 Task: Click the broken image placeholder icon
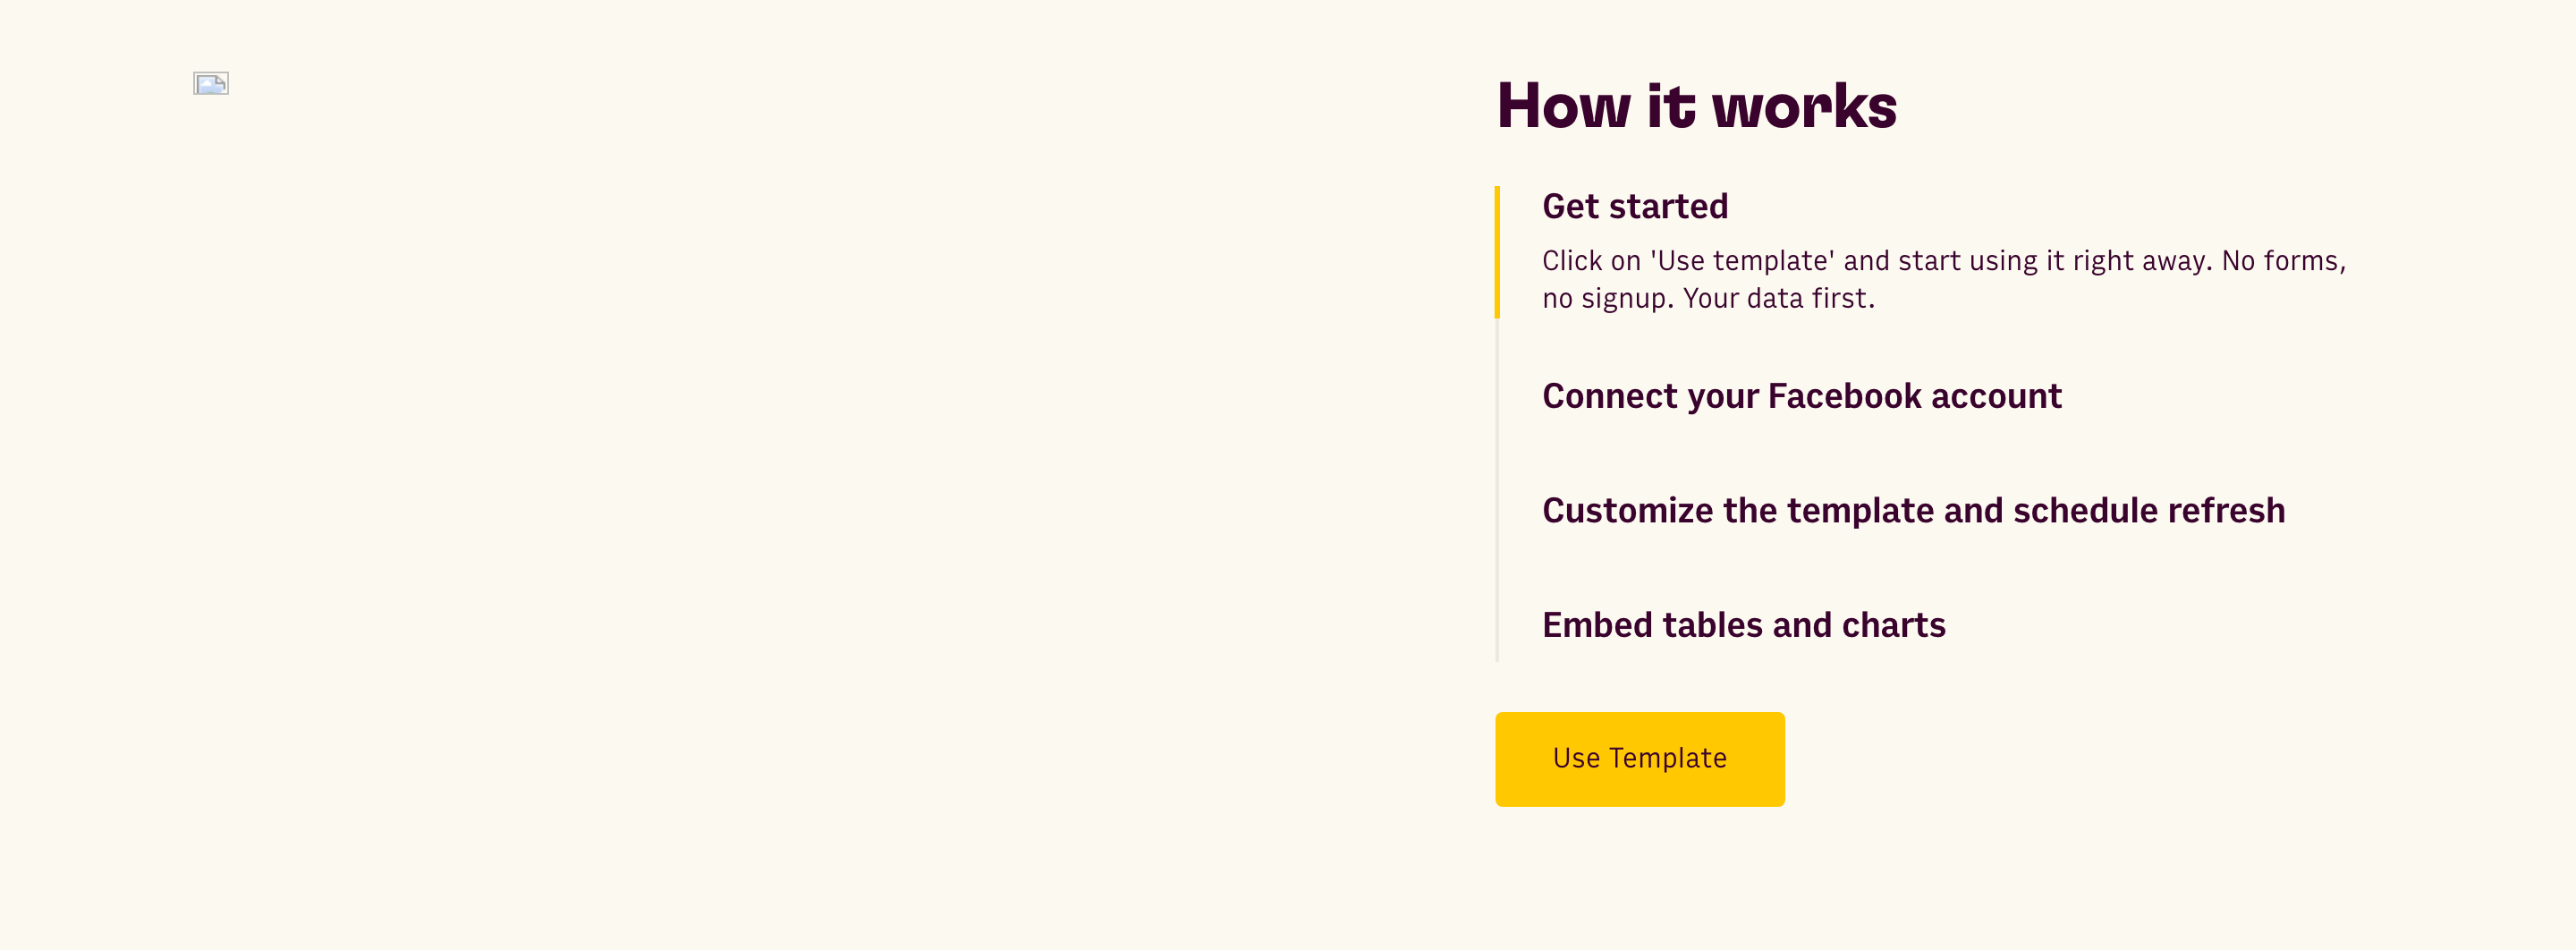[211, 84]
